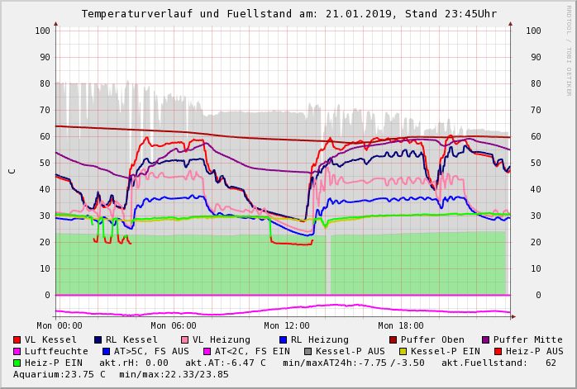Click the Mon 12:00 time axis label
Image resolution: width=577 pixels, height=389 pixels.
coord(287,325)
